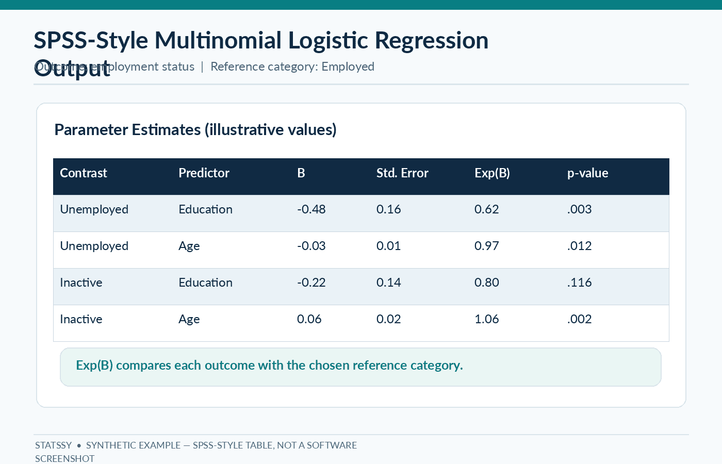Select the Exp(B) value '0.97'
The height and width of the screenshot is (464, 722).
[x=487, y=246]
